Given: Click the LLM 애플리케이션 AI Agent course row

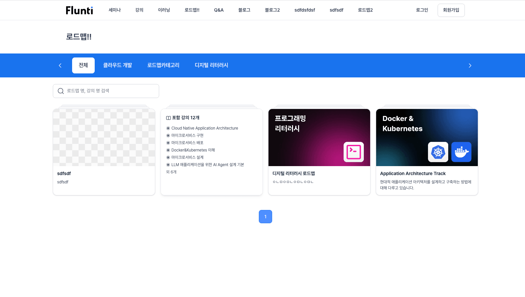Looking at the screenshot, I should 205,165.
